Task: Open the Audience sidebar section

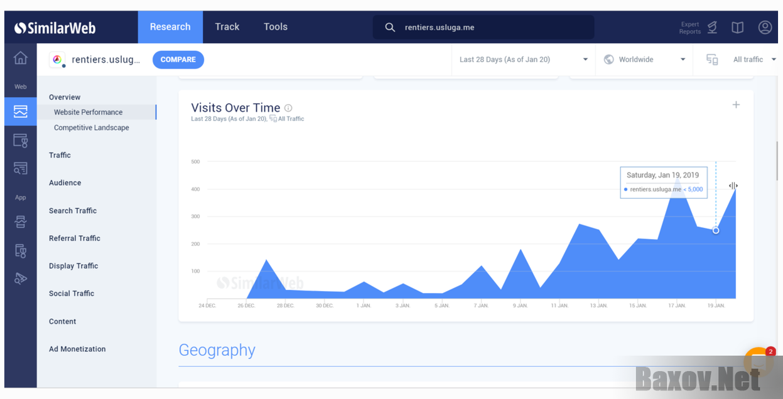Action: click(65, 183)
